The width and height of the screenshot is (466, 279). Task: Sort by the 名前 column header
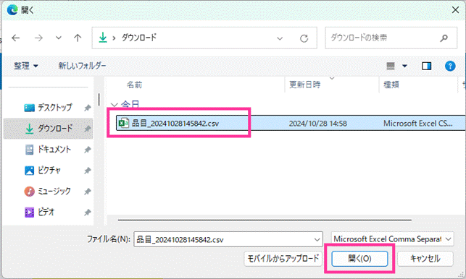135,85
